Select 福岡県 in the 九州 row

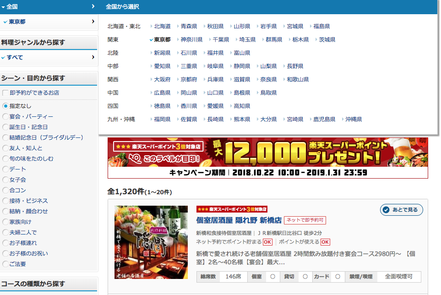click(162, 120)
